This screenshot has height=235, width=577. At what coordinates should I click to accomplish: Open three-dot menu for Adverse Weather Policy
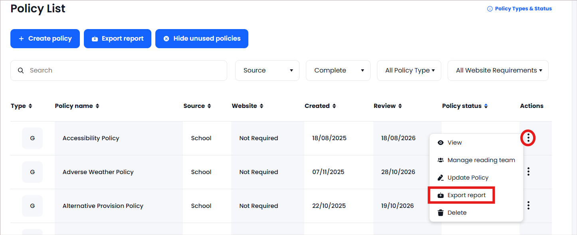[528, 172]
